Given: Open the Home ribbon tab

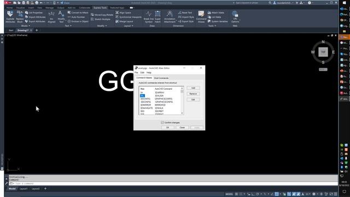Looking at the screenshot, I should click(x=9, y=8).
